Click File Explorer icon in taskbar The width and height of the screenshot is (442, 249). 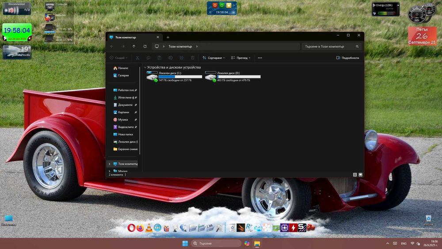[x=257, y=243]
